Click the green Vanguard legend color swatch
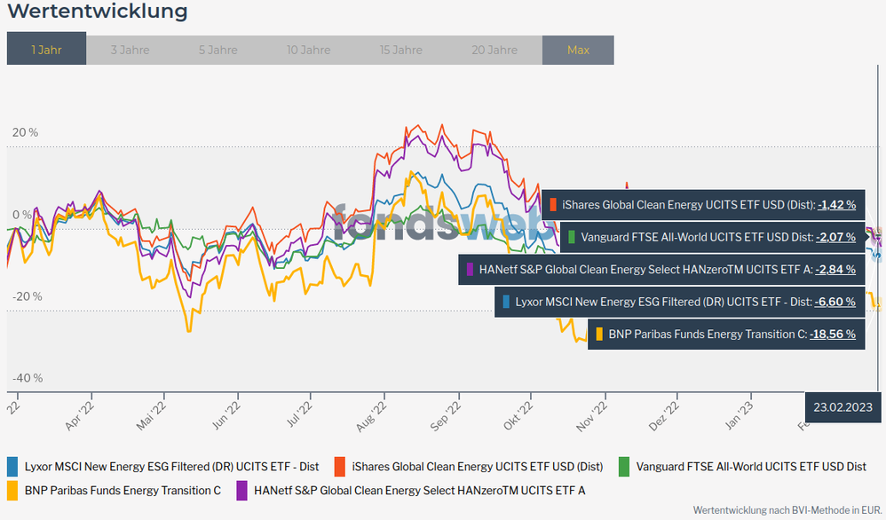Screen dimensions: 886x520 pyautogui.click(x=624, y=466)
